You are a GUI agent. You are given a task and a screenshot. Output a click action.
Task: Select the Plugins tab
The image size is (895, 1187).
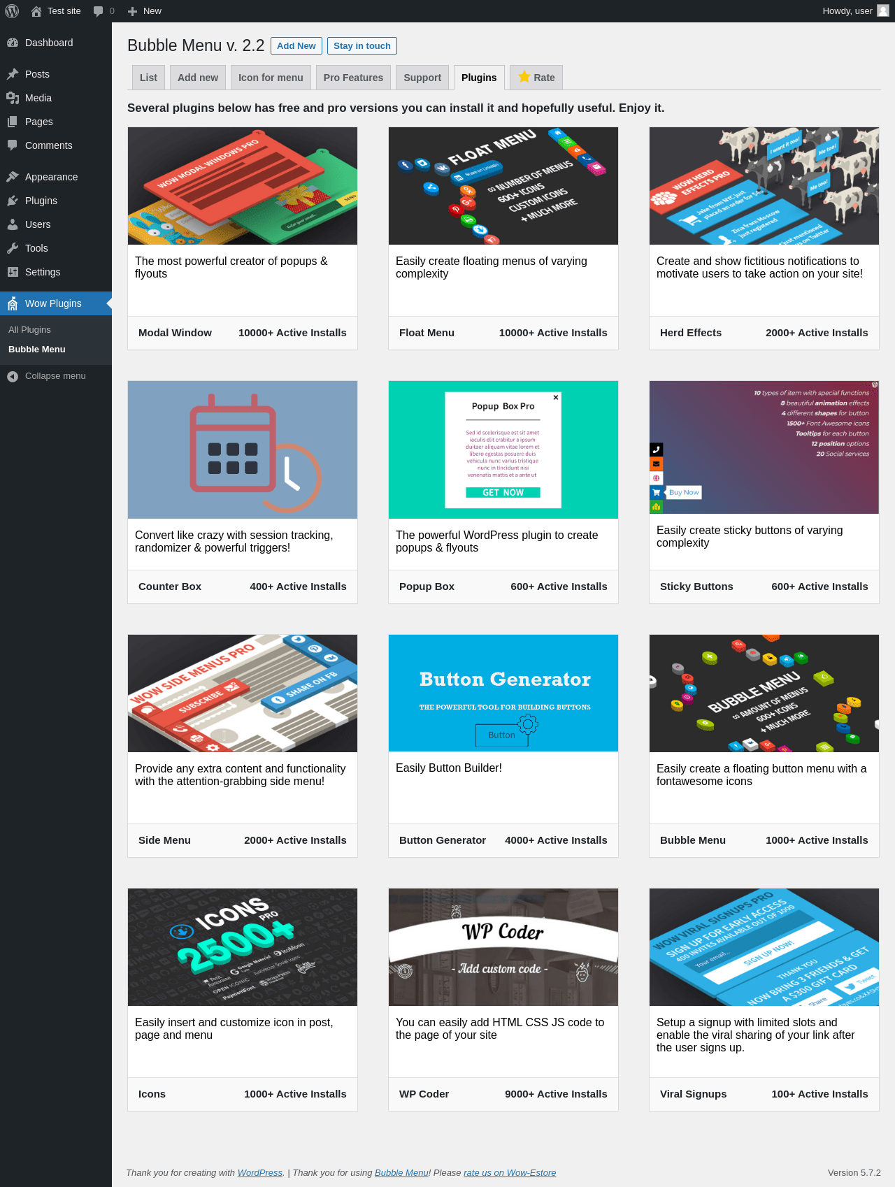tap(479, 78)
